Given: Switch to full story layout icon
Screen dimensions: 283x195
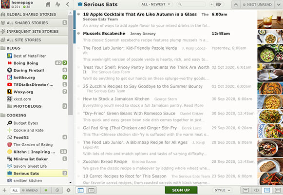Looking at the screenshot, I should click(x=91, y=190).
